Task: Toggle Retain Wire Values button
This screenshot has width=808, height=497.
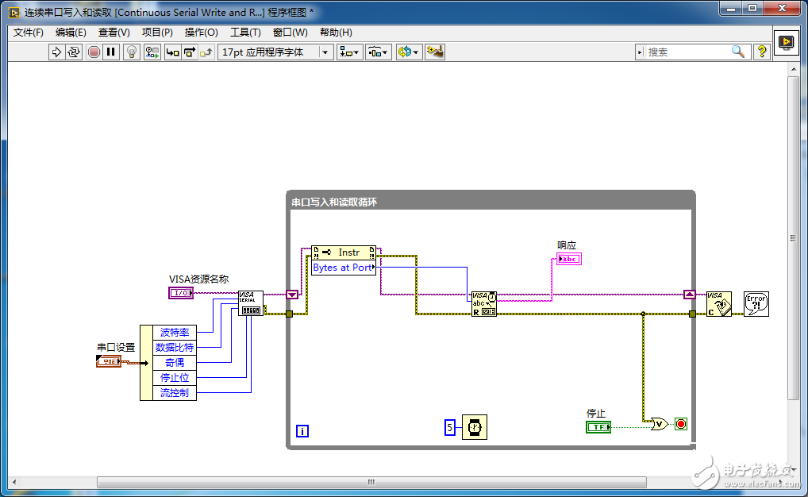Action: 152,52
